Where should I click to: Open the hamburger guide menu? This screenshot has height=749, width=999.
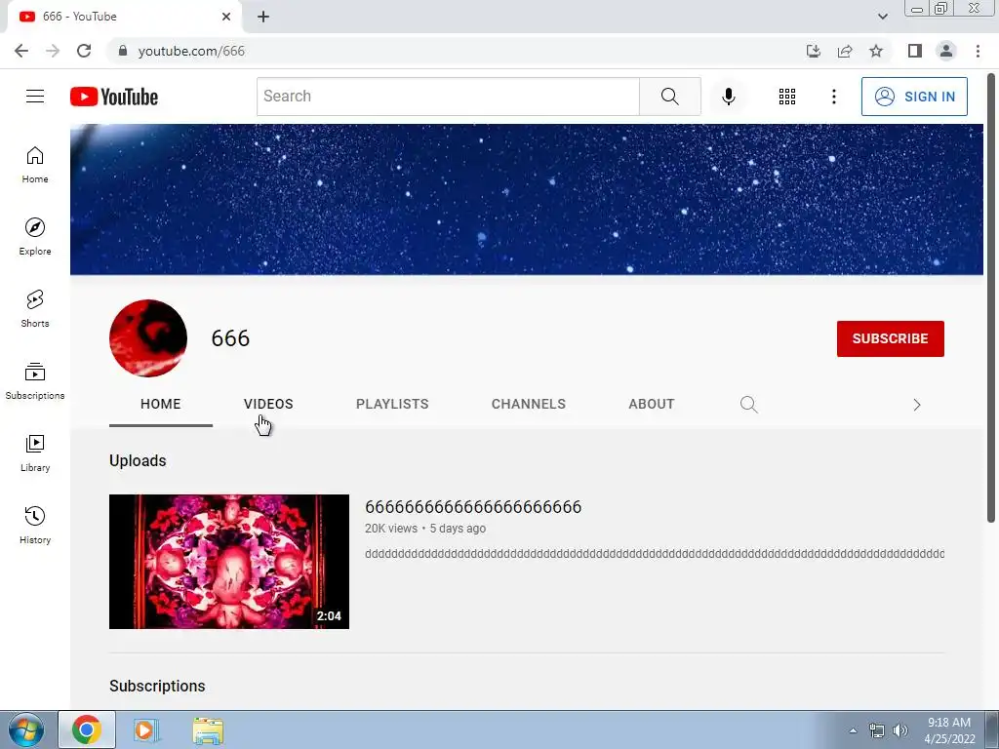[35, 97]
